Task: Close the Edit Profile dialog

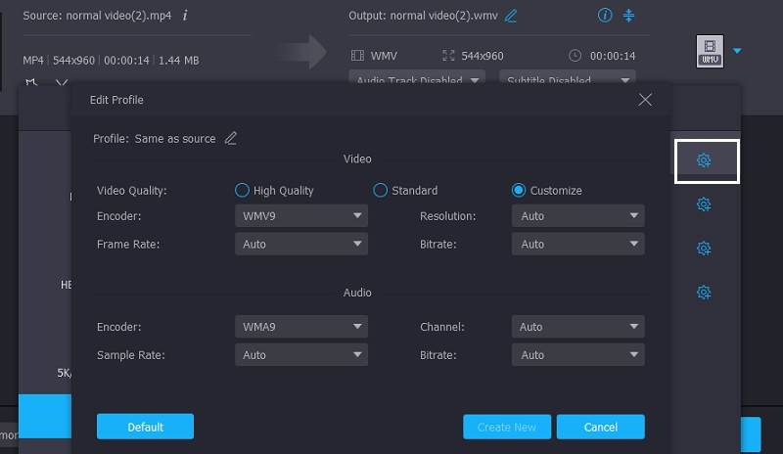Action: coord(645,100)
